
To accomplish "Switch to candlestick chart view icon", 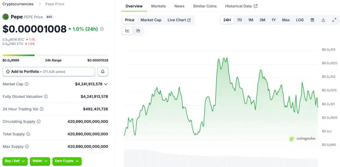I will point(138,31).
